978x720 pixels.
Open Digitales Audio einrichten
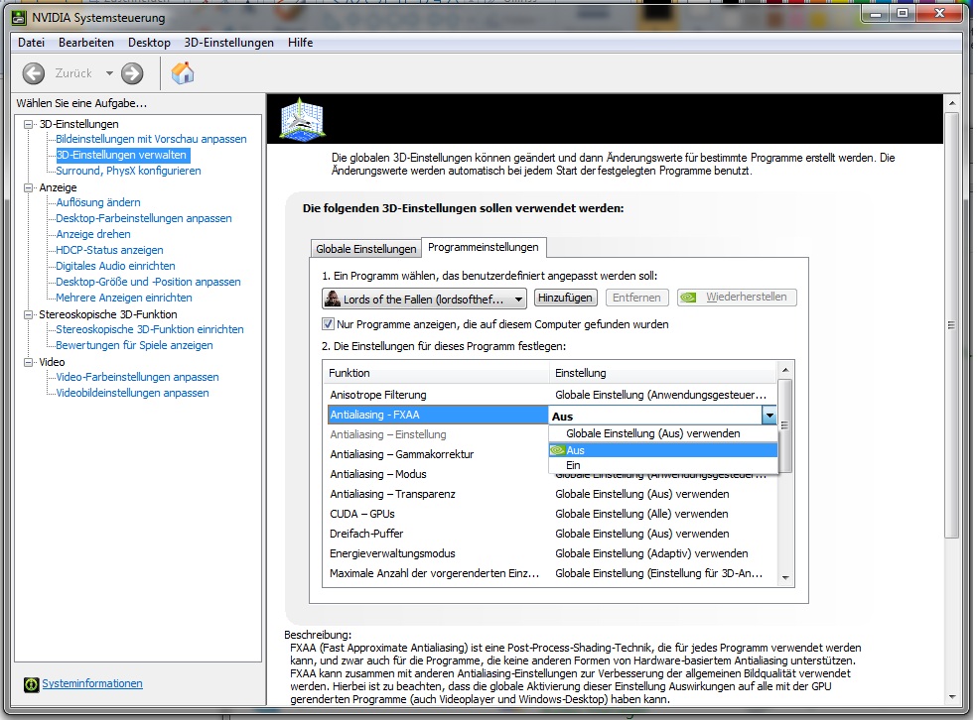[115, 266]
